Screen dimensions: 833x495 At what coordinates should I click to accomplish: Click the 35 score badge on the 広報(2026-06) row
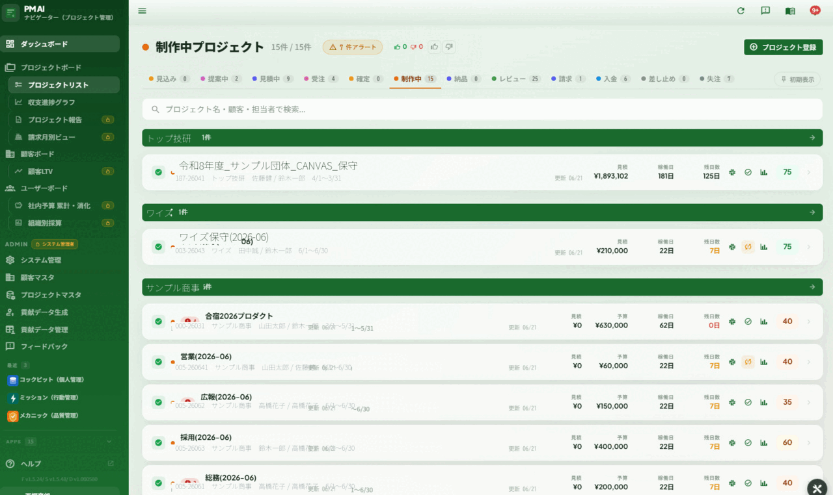pyautogui.click(x=787, y=402)
